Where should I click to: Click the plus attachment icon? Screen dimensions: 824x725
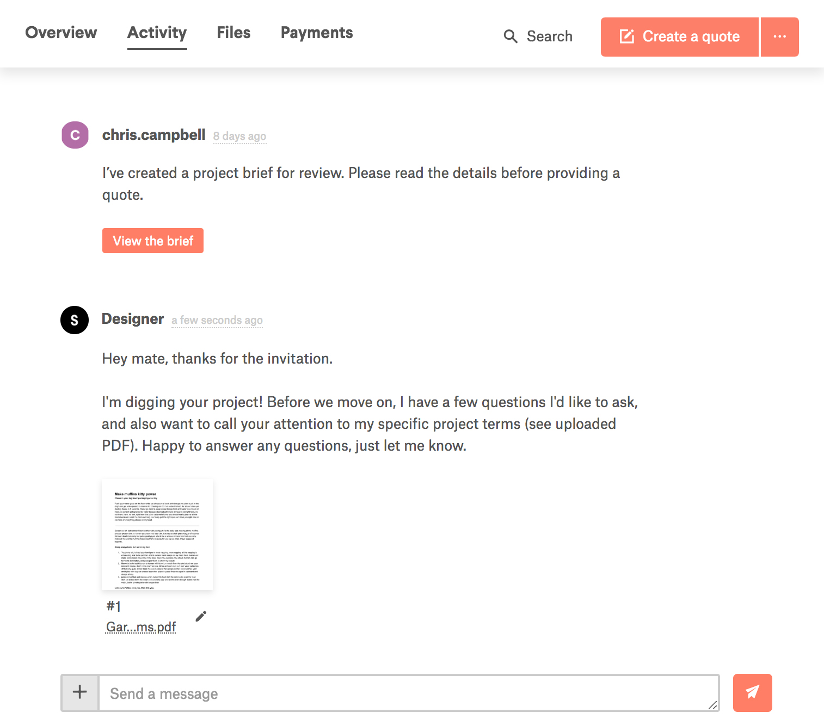coord(80,692)
